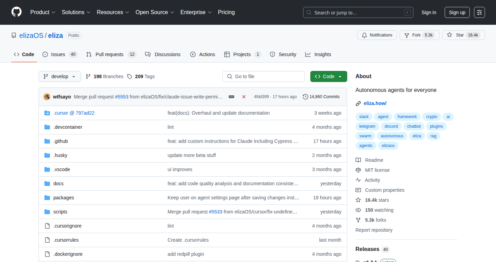
Task: Open the eliza.how/ website link
Action: click(x=375, y=103)
